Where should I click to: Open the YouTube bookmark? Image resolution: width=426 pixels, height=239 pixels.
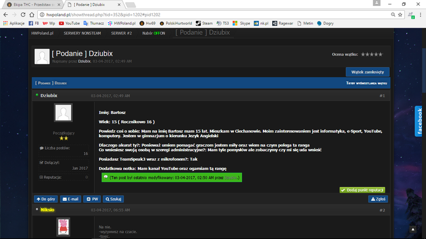click(x=69, y=23)
